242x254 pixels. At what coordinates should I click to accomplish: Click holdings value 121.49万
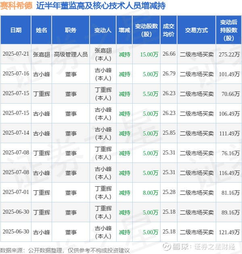tap(229, 232)
